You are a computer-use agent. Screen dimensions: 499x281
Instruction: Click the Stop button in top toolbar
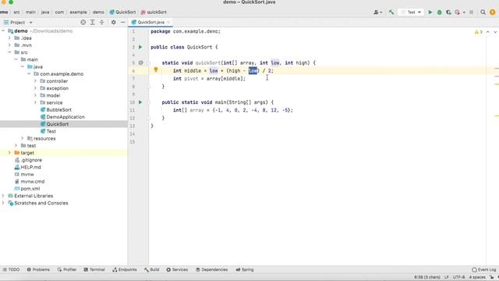[x=471, y=12]
